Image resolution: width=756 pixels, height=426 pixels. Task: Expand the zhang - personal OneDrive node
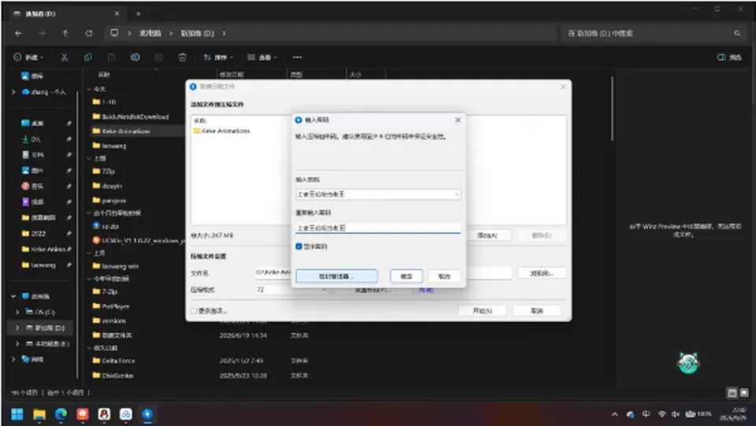[x=13, y=91]
